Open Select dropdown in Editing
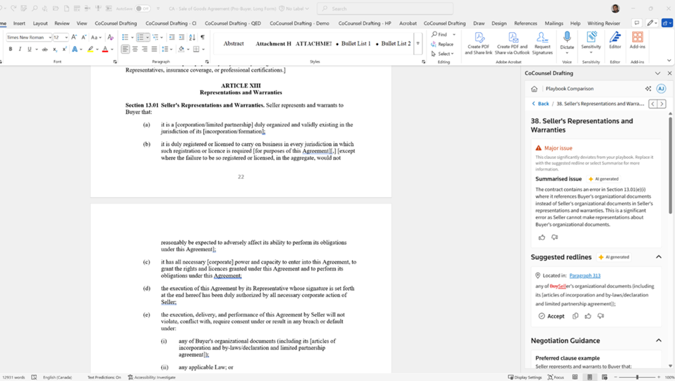The image size is (675, 381). click(441, 54)
